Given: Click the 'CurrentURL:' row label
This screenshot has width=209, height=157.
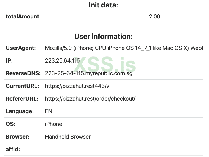Looking at the screenshot, I should 22,86.
